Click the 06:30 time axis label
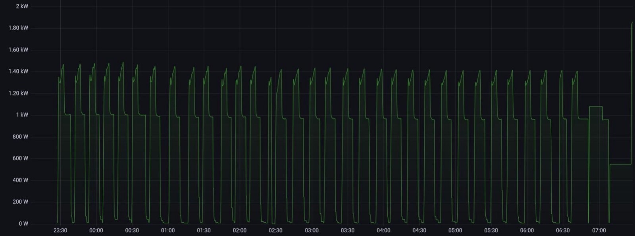Image resolution: width=635 pixels, height=236 pixels. coord(563,230)
